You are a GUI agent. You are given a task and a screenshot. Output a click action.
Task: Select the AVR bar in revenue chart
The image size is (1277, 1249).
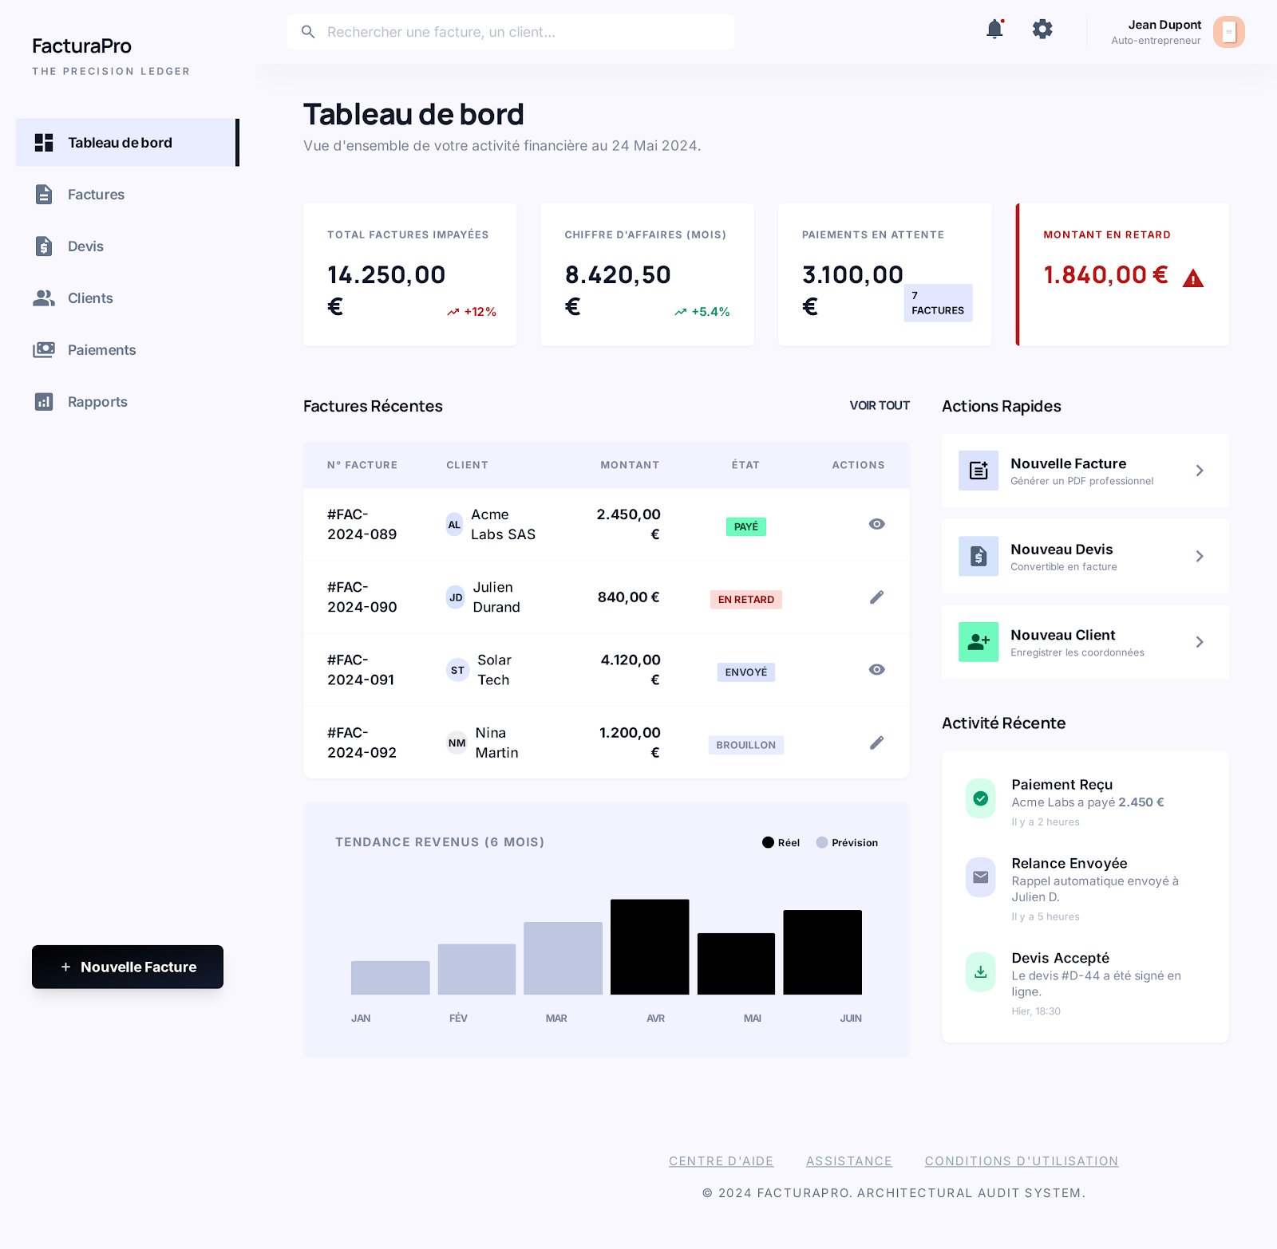pos(650,947)
